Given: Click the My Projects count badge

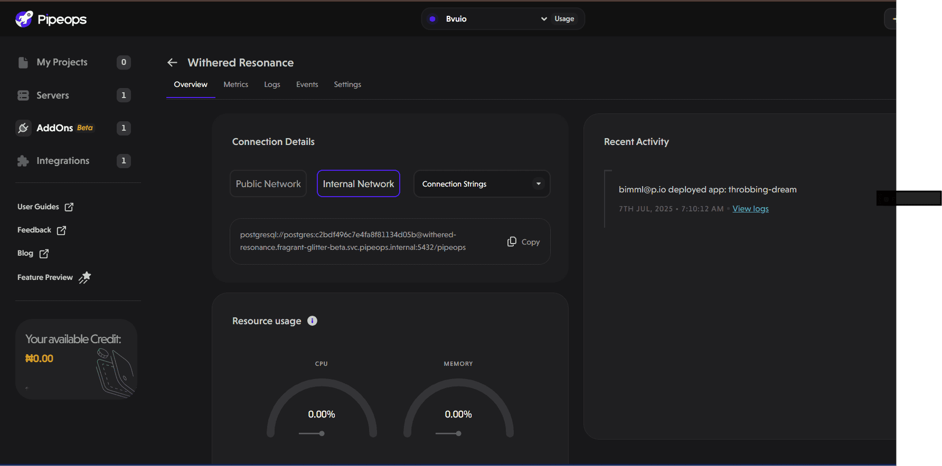Looking at the screenshot, I should point(124,62).
